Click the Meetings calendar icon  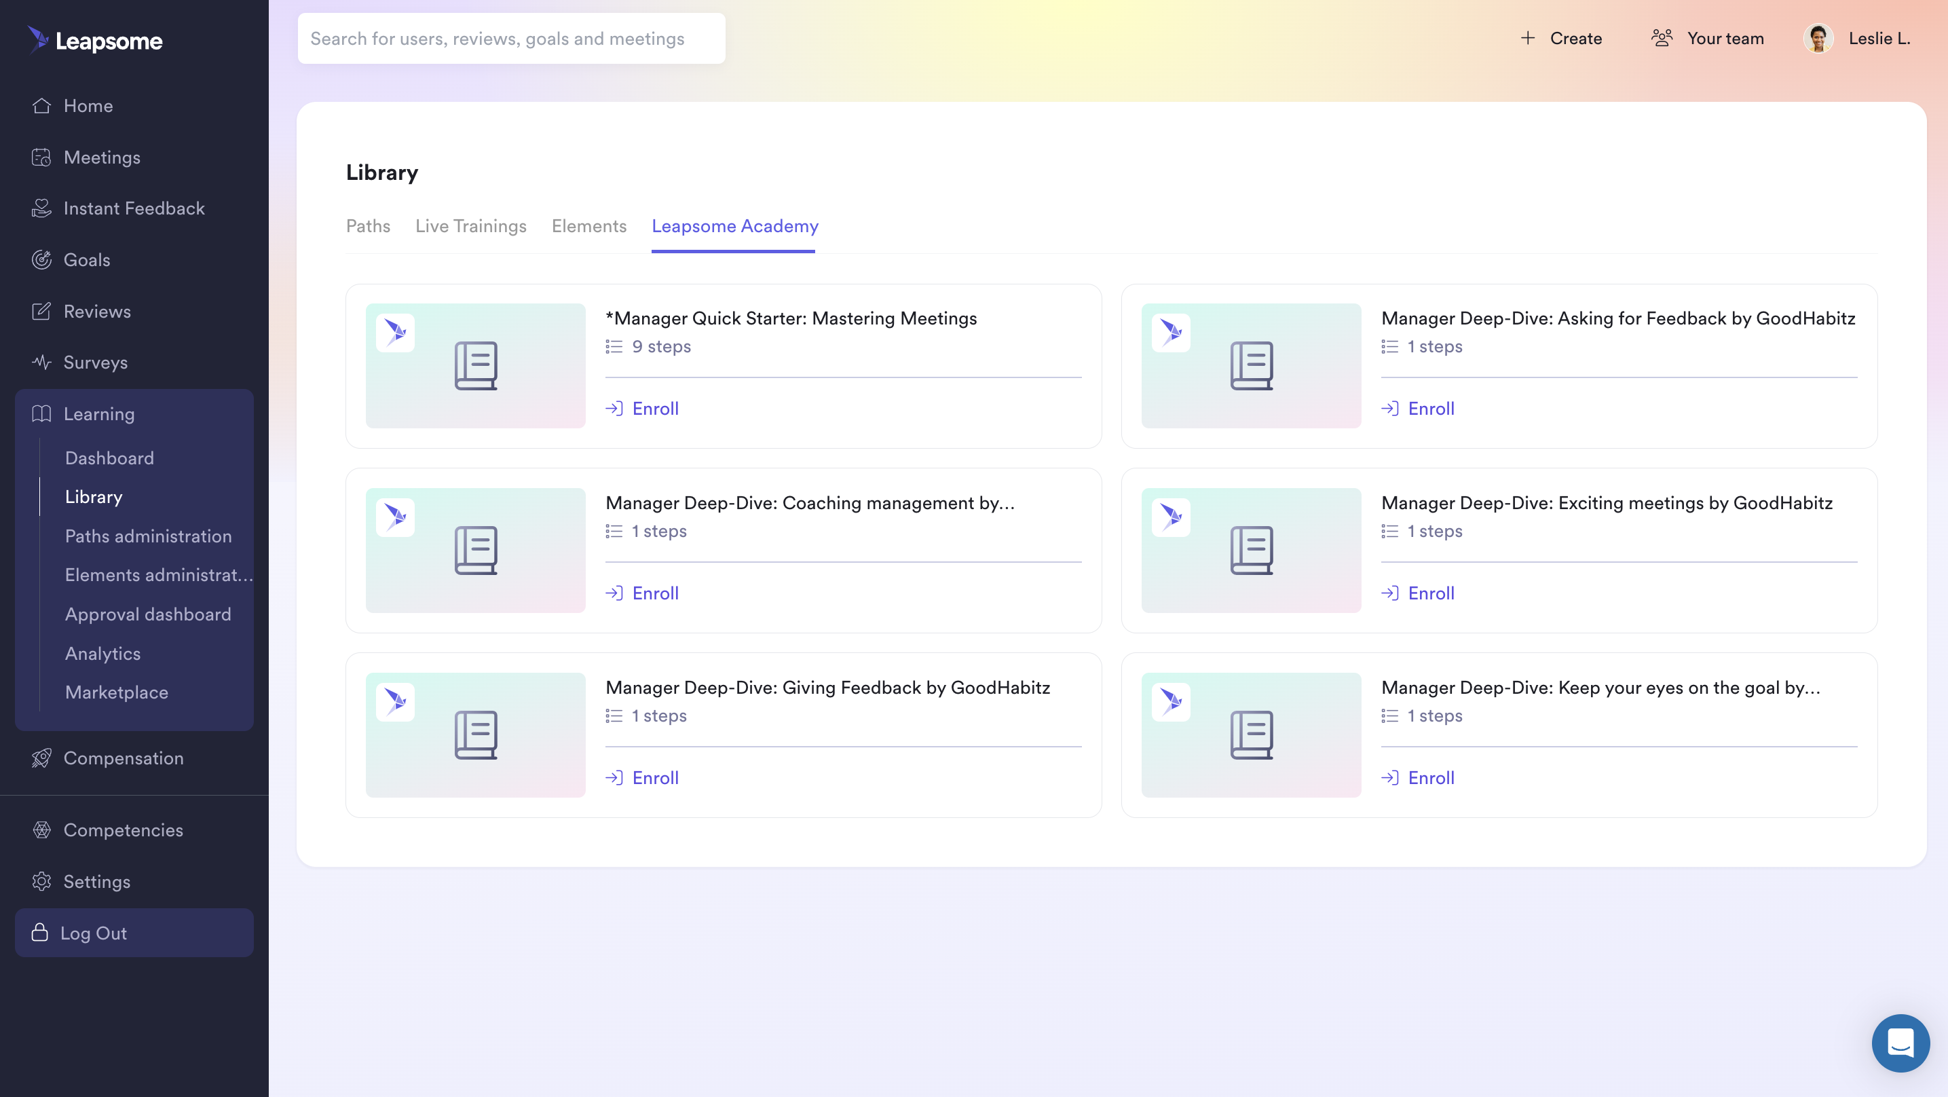coord(41,157)
